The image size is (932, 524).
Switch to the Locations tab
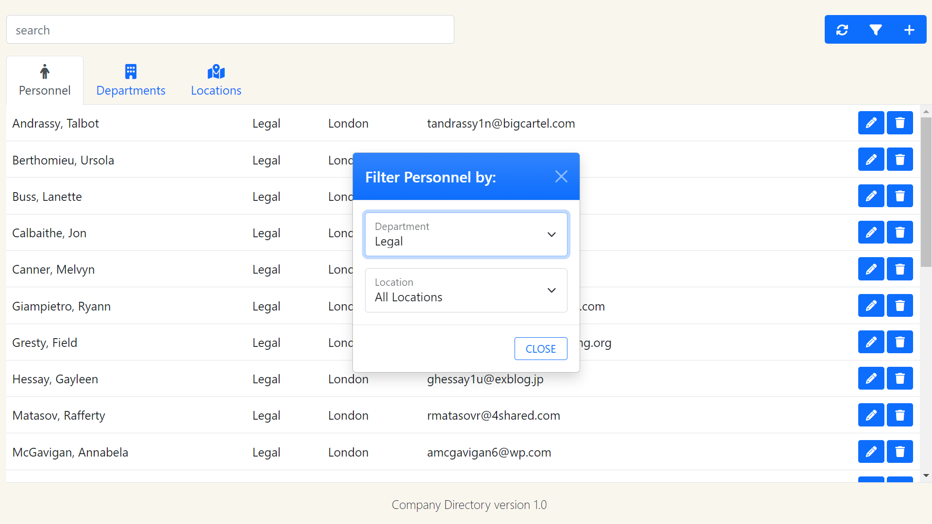pyautogui.click(x=216, y=81)
